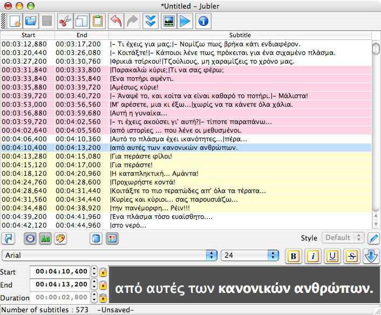The image size is (381, 315).
Task: Click the blue double-chevron sort icon
Action: [x=151, y=22]
